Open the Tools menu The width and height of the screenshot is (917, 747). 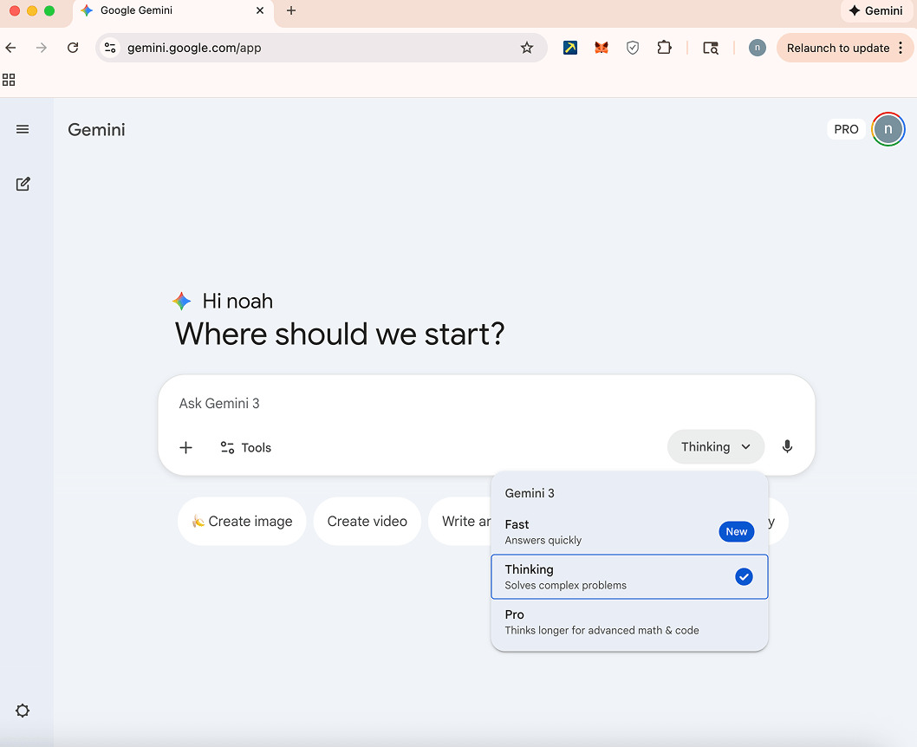pos(245,448)
